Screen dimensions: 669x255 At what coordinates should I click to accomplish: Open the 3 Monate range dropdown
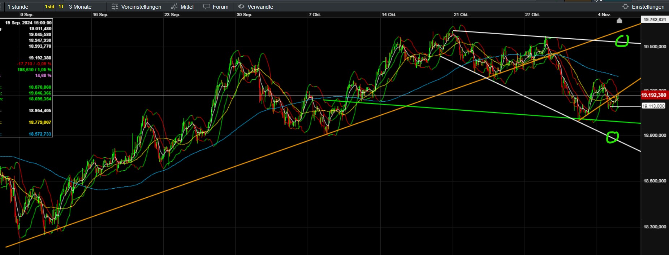click(x=80, y=7)
